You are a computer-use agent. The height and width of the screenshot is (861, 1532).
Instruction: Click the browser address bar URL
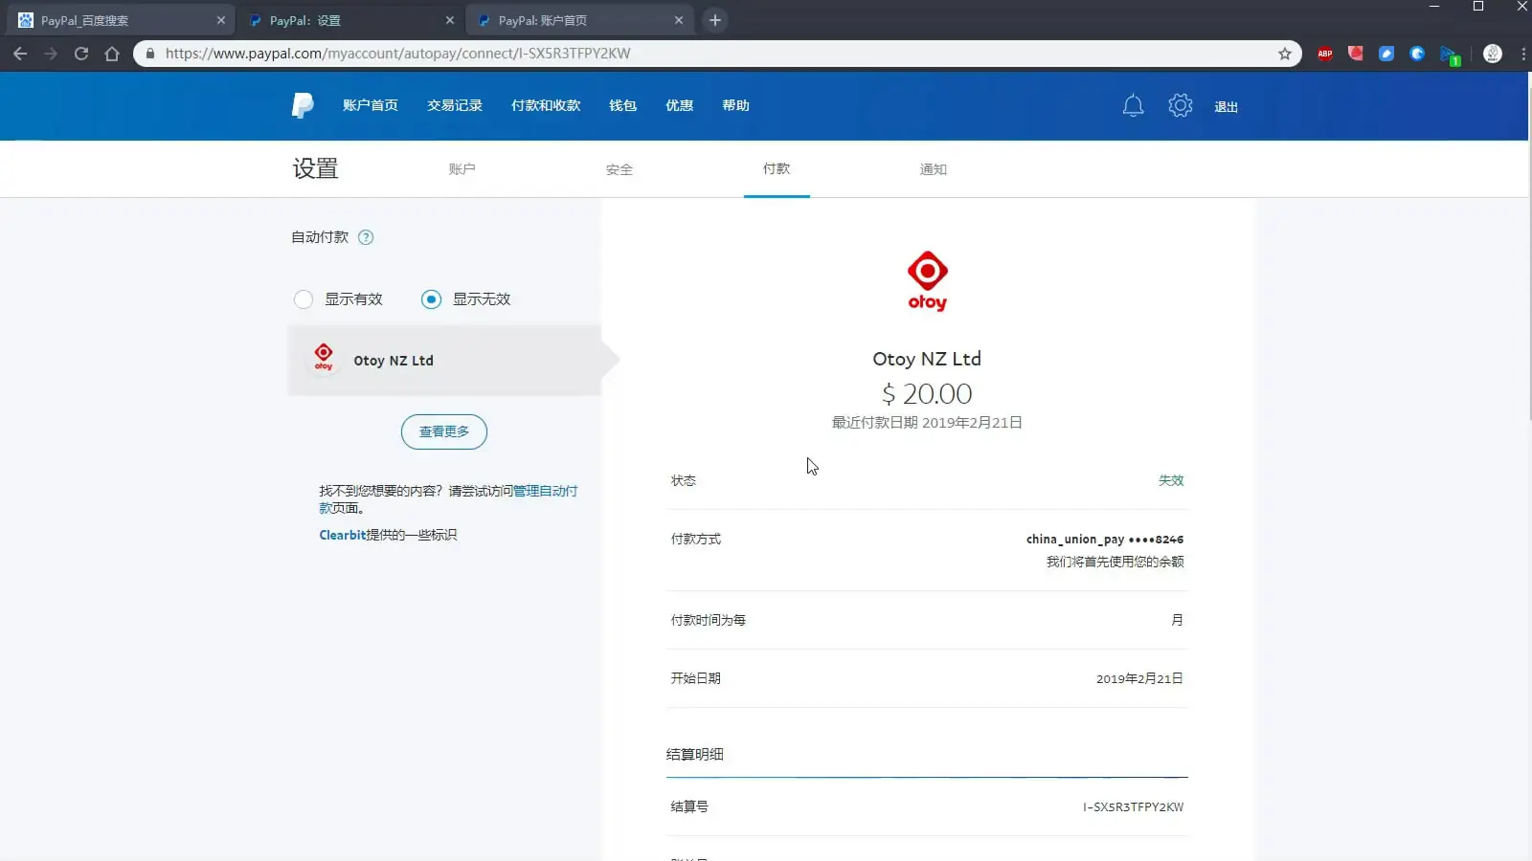point(397,54)
